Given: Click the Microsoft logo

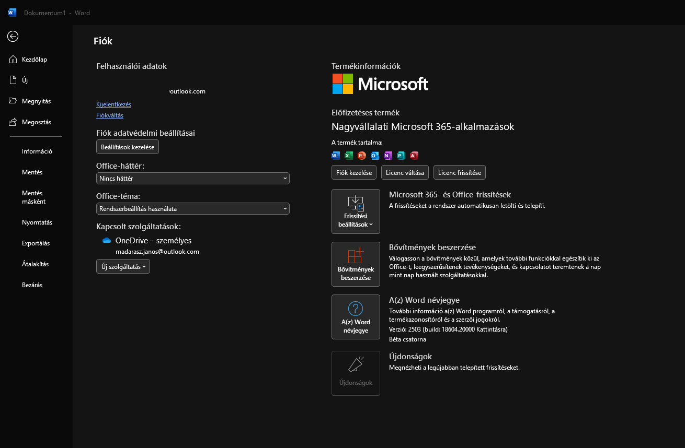Looking at the screenshot, I should point(380,84).
